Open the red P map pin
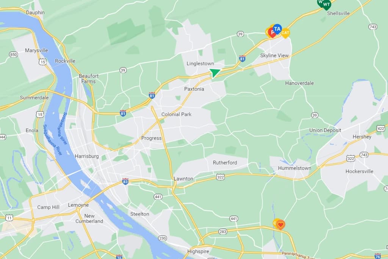The width and height of the screenshot is (388, 259). 272,33
